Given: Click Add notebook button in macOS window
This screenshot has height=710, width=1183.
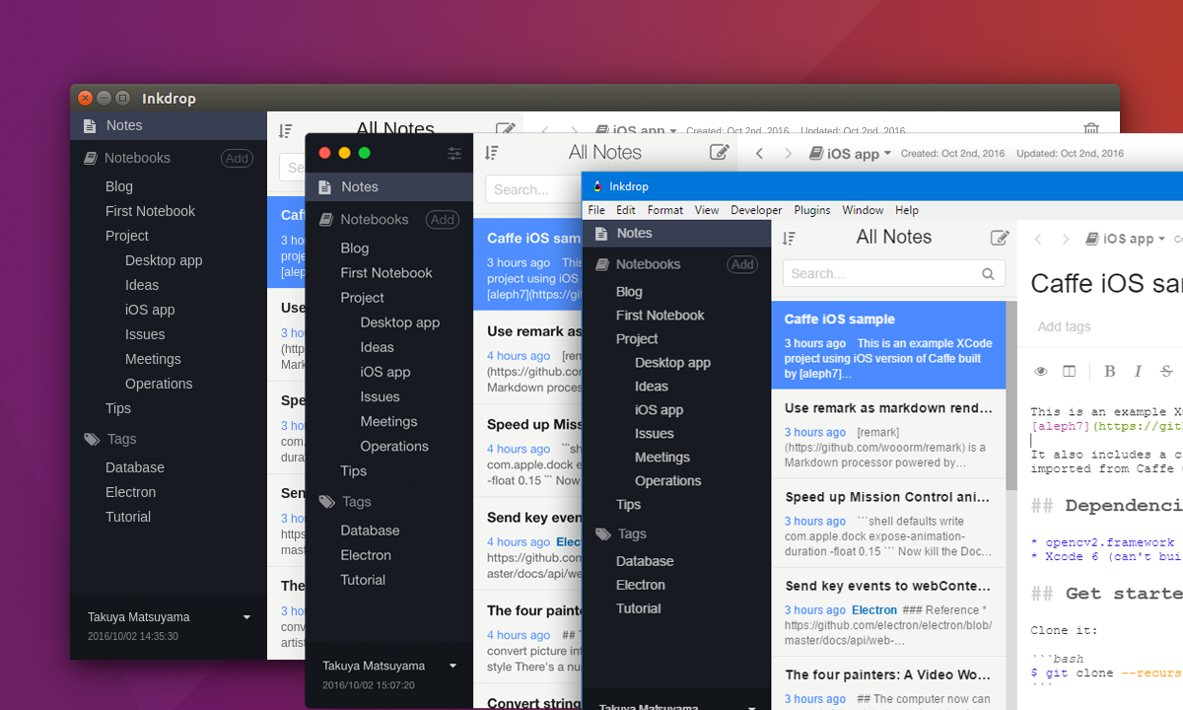Looking at the screenshot, I should [443, 220].
